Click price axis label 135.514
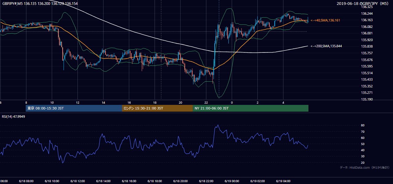Screen dimensions: 393x184 tap(367, 73)
